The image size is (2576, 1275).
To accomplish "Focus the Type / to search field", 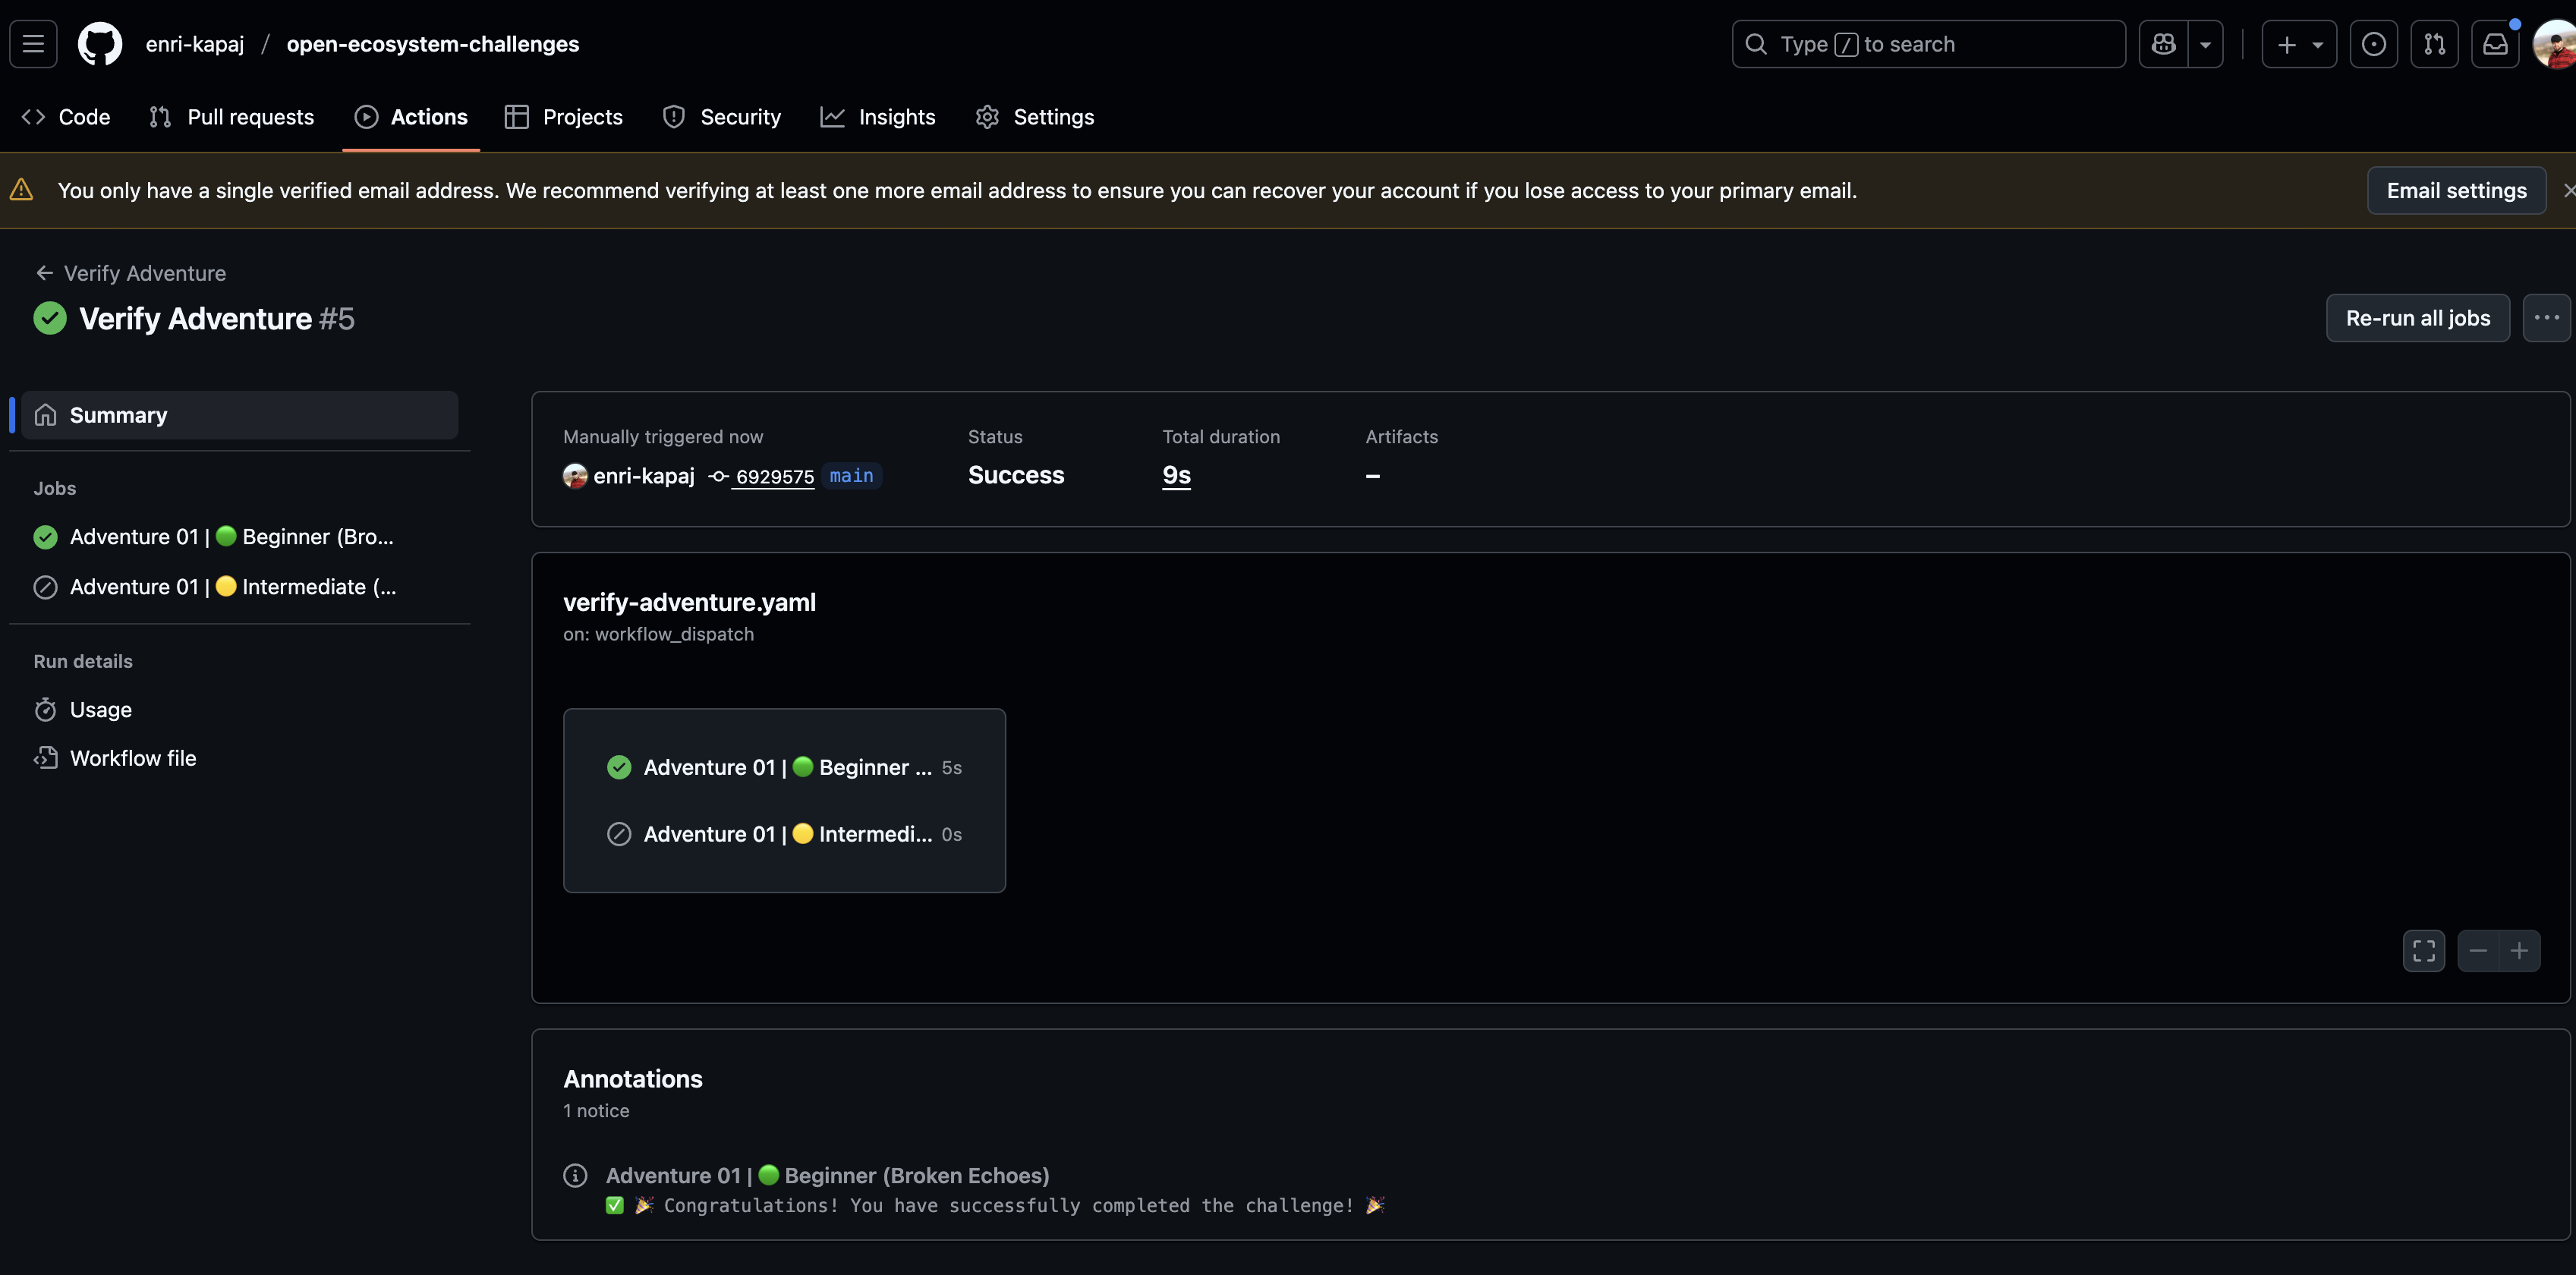I will pos(1928,44).
